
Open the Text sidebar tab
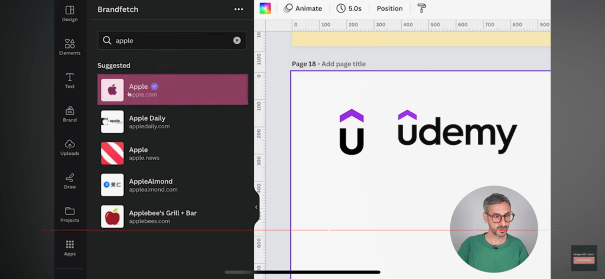pos(70,80)
